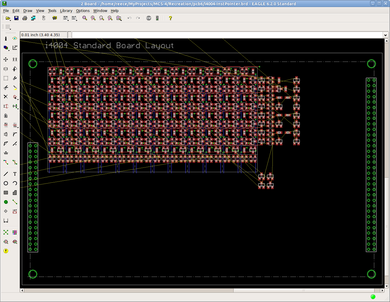Open EAGLE Help
The height and width of the screenshot is (302, 390).
click(170, 18)
